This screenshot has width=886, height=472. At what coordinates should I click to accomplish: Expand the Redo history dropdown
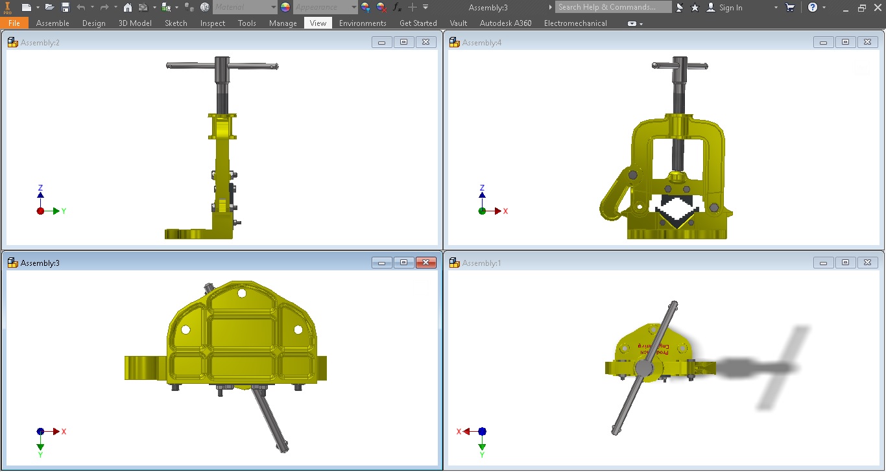(115, 7)
